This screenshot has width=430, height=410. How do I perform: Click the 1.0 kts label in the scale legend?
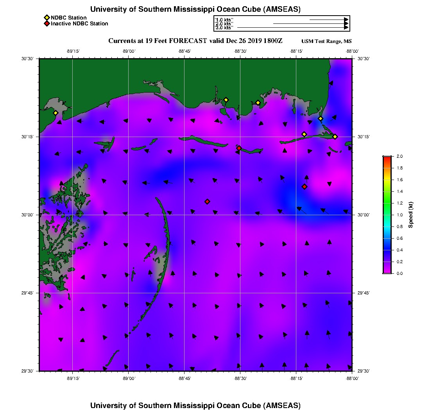pos(224,20)
